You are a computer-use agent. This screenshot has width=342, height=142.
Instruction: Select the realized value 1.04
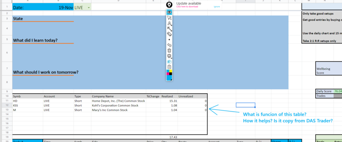pyautogui.click(x=169, y=110)
